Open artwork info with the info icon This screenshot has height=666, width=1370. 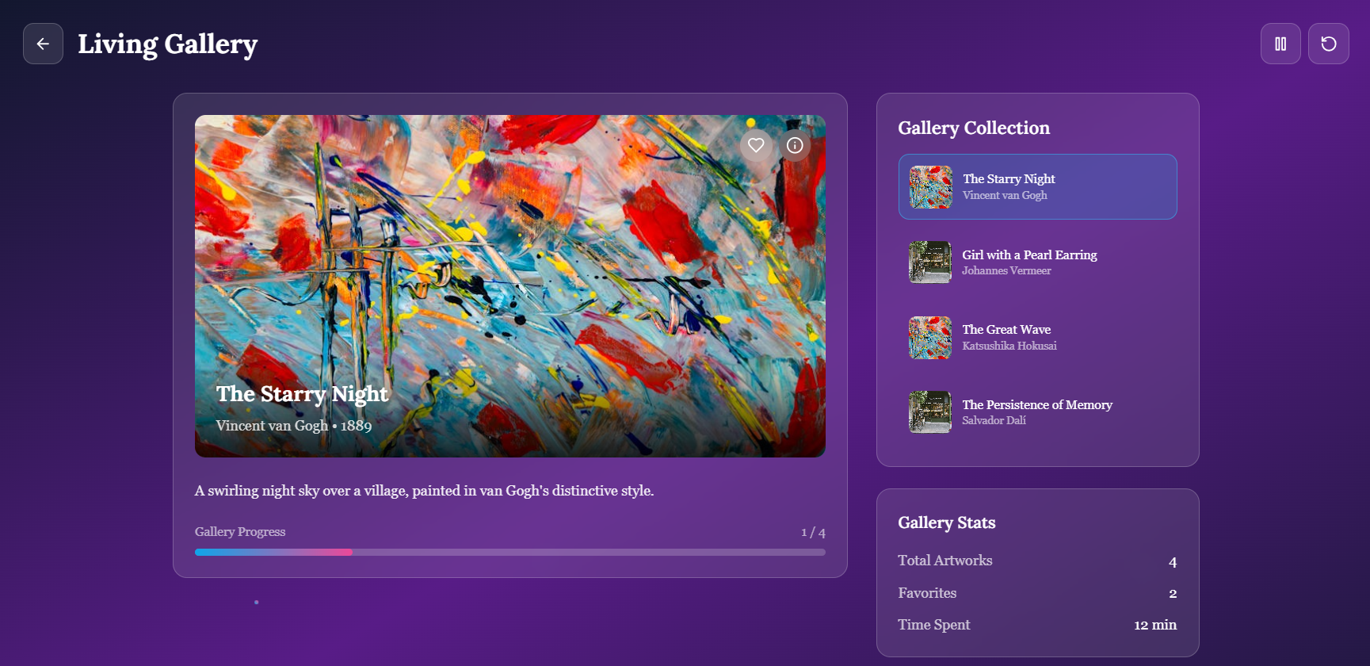[795, 145]
